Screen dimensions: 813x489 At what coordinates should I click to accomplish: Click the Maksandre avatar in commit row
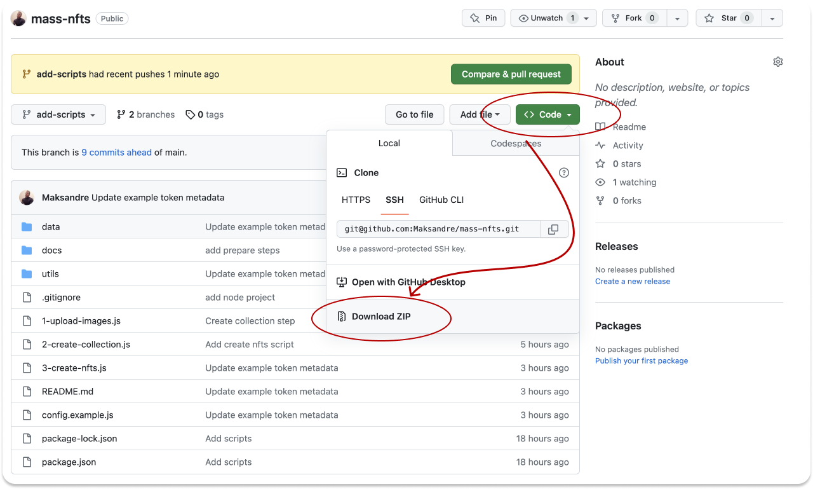27,198
